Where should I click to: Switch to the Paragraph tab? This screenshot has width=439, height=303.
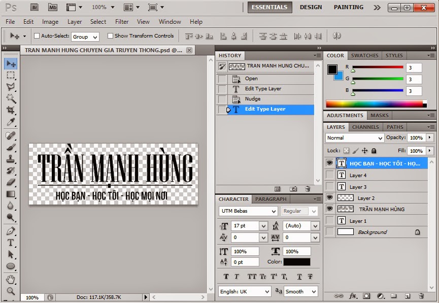(x=271, y=199)
